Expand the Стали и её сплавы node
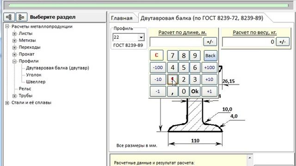The height and width of the screenshot is (166, 296). (7, 103)
